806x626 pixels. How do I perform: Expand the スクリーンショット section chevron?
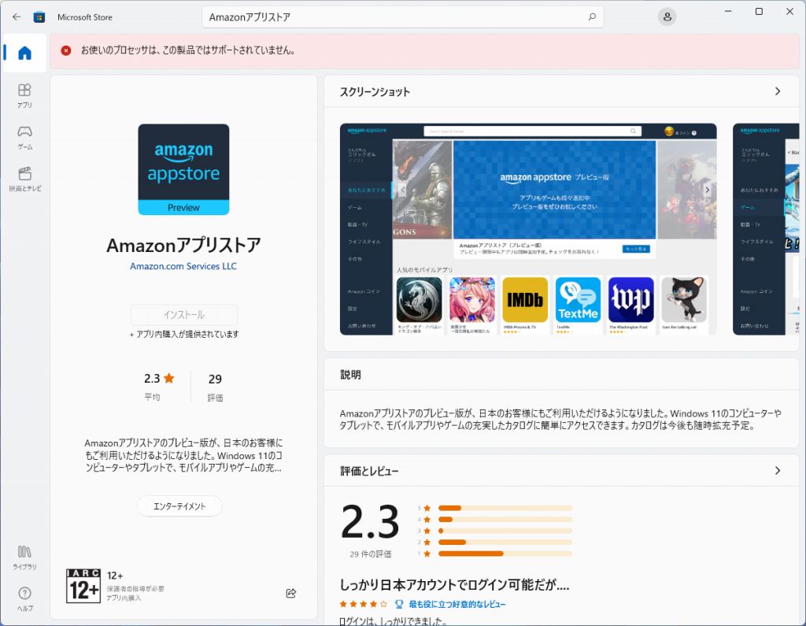click(777, 91)
